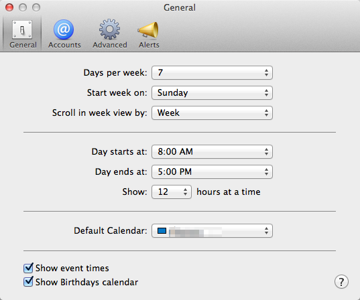Open the Accounts pane with @ icon

click(64, 29)
